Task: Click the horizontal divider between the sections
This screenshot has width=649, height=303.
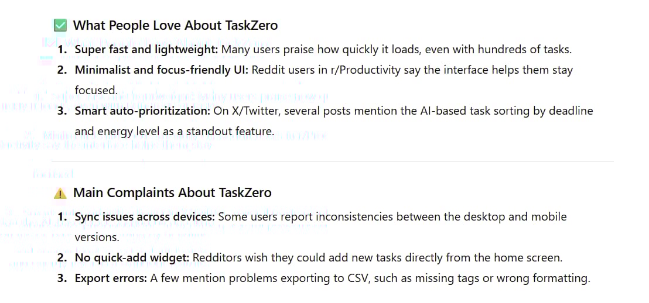Action: click(332, 161)
